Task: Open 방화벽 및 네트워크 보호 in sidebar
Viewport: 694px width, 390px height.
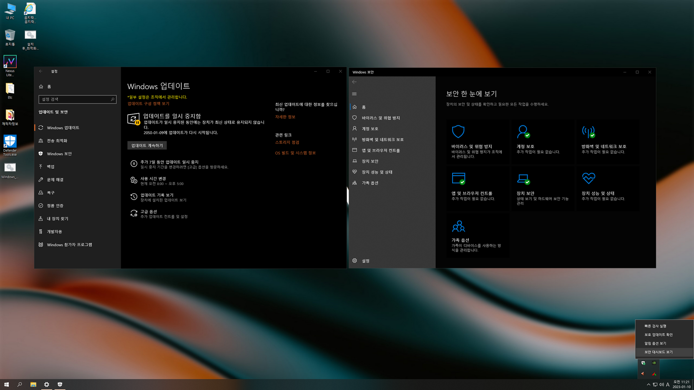Action: coord(392,140)
